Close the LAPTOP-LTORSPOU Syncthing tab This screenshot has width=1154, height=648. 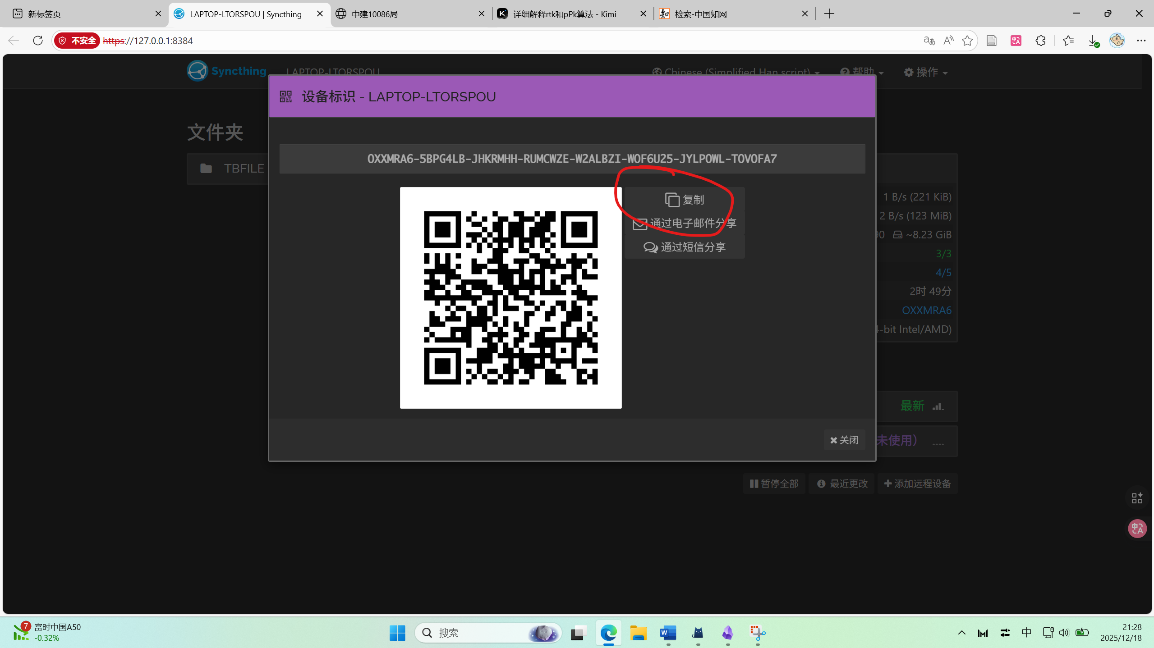(320, 14)
